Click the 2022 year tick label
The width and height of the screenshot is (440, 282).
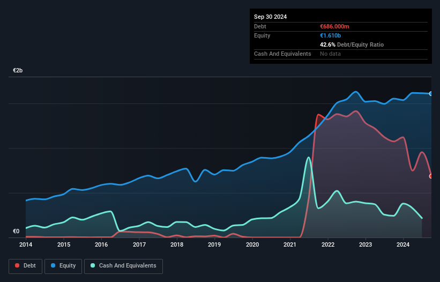click(x=328, y=244)
